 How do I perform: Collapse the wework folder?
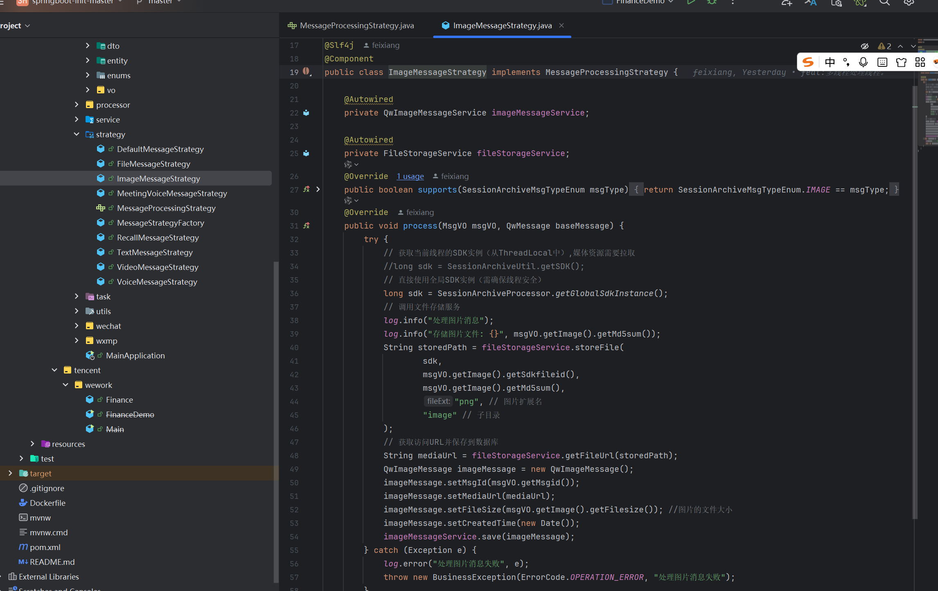65,385
